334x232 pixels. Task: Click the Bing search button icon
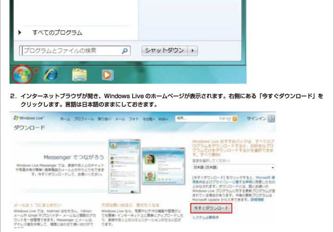point(235,119)
